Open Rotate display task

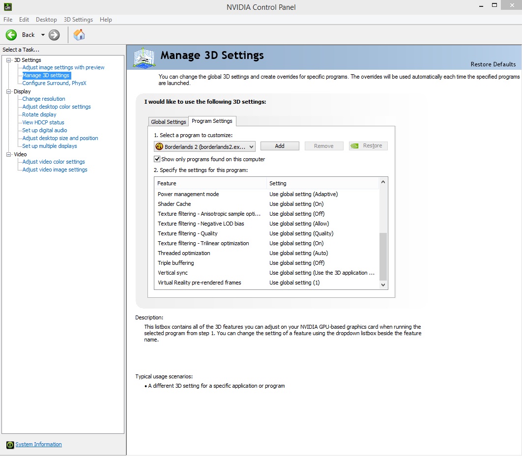pos(39,114)
